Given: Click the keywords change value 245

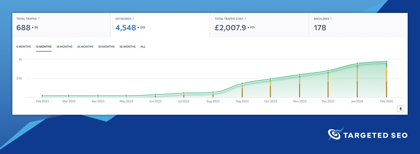Looking at the screenshot, I should point(142,27).
